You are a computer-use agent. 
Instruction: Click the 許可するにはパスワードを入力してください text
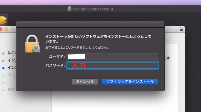click(x=77, y=48)
